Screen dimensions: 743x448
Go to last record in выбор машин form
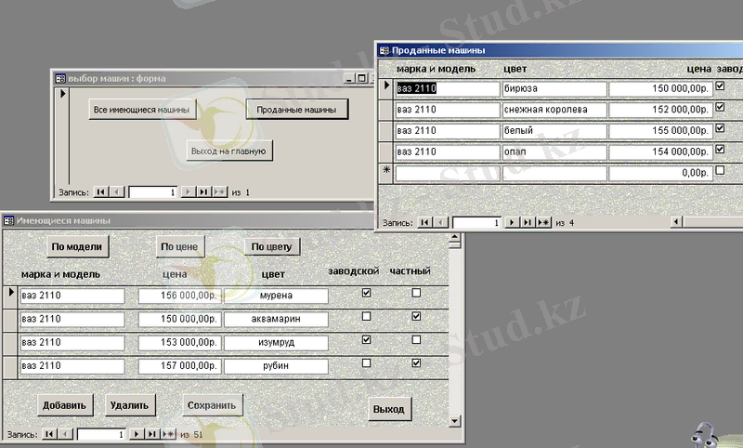203,192
